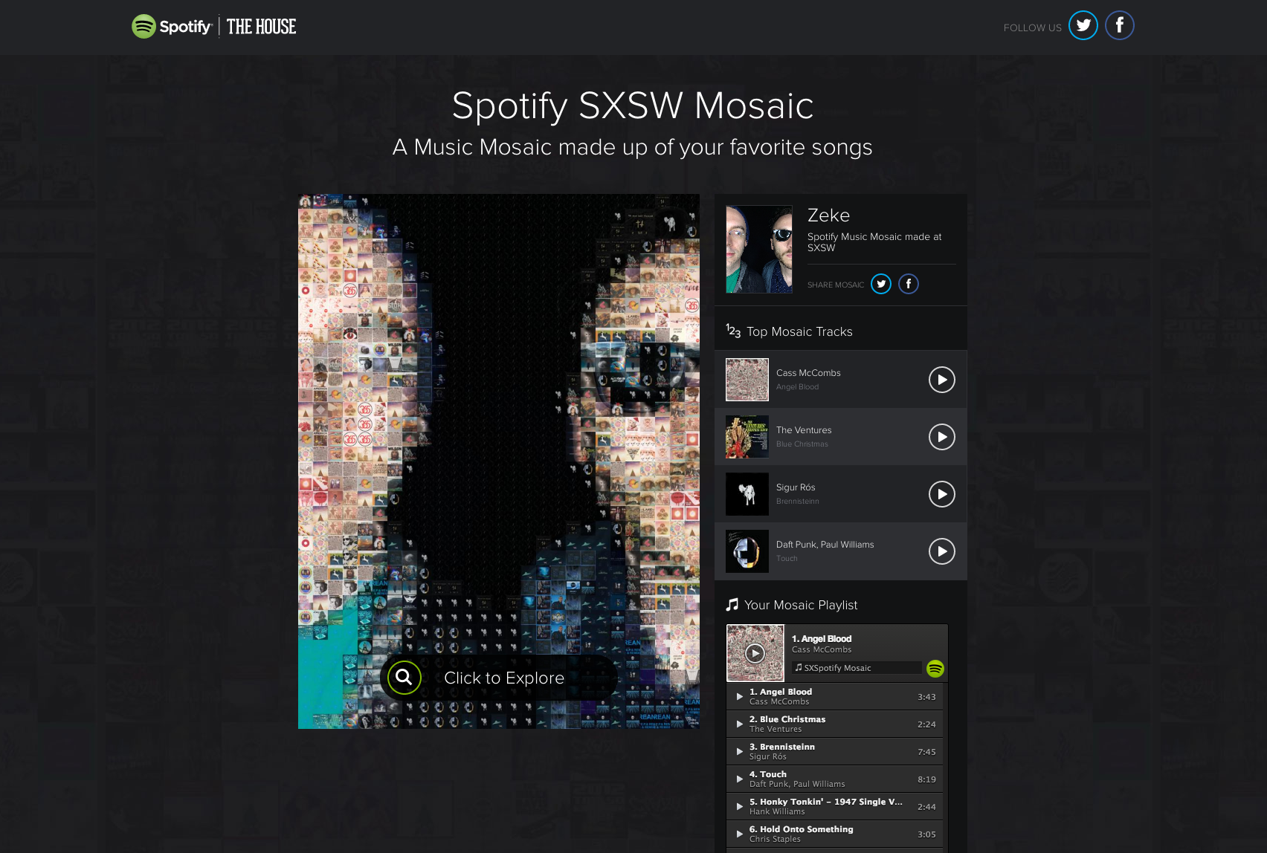
Task: Click Zeke's profile photo thumbnail
Action: coord(758,249)
